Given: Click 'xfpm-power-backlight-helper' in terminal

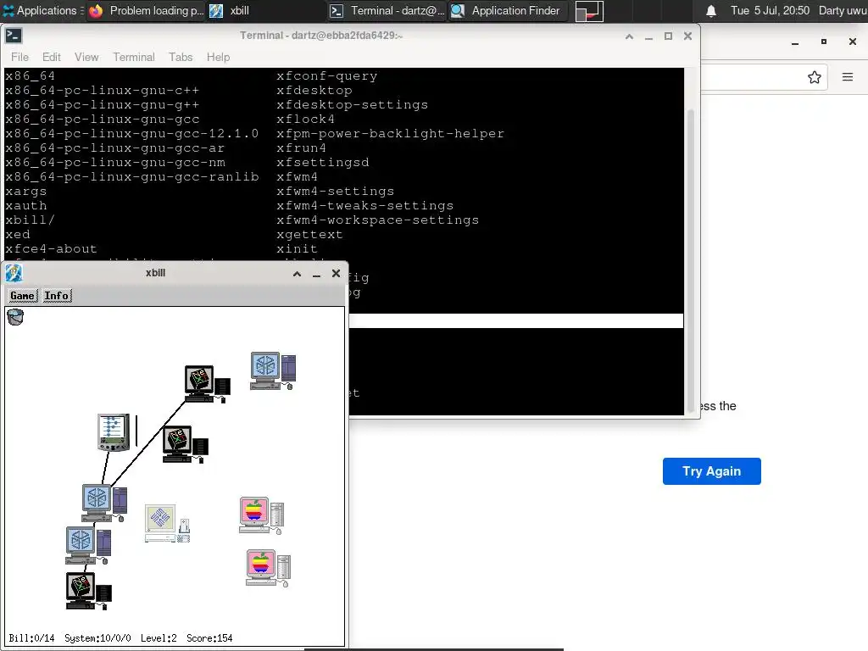Looking at the screenshot, I should 390,133.
